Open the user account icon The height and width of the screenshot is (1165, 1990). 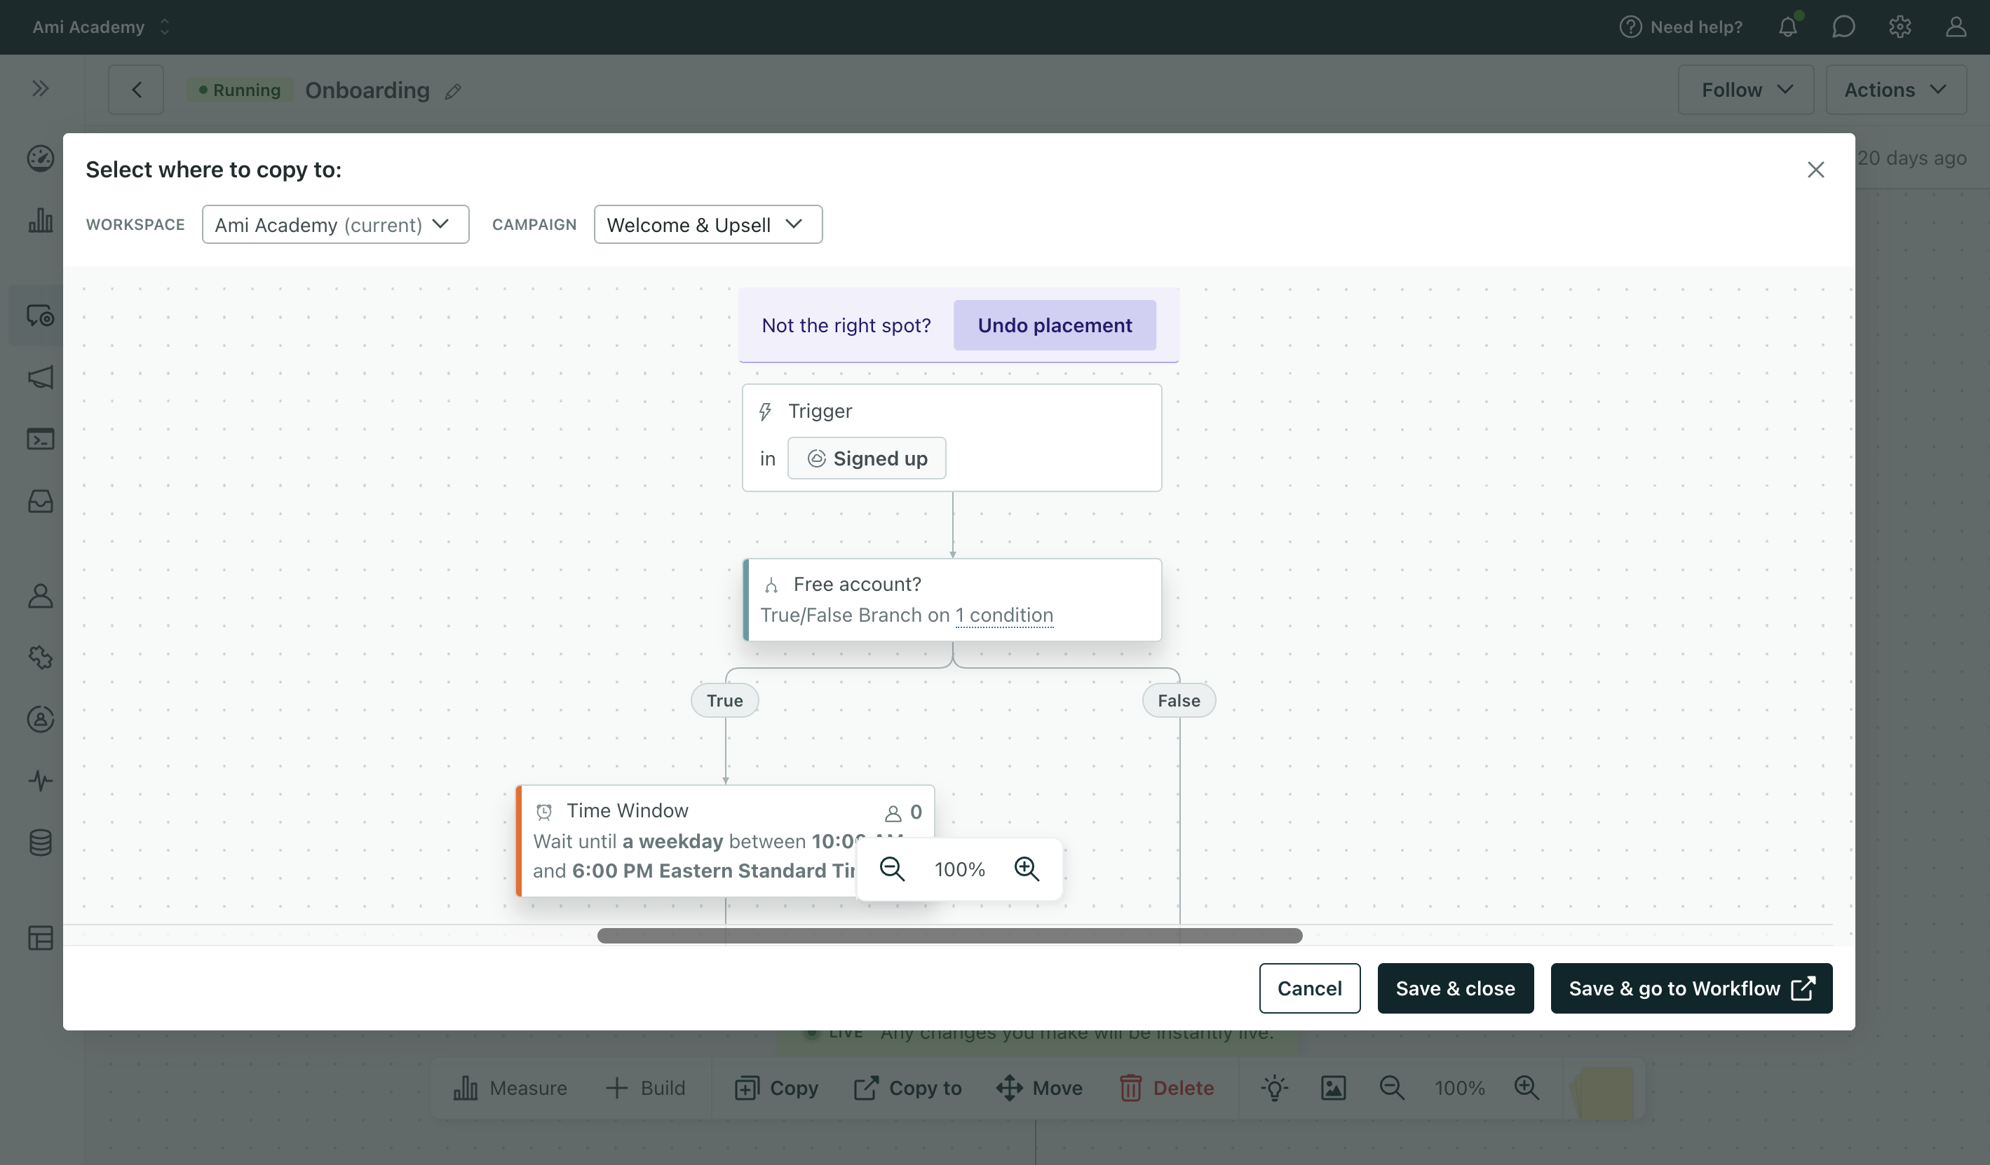click(x=1955, y=27)
